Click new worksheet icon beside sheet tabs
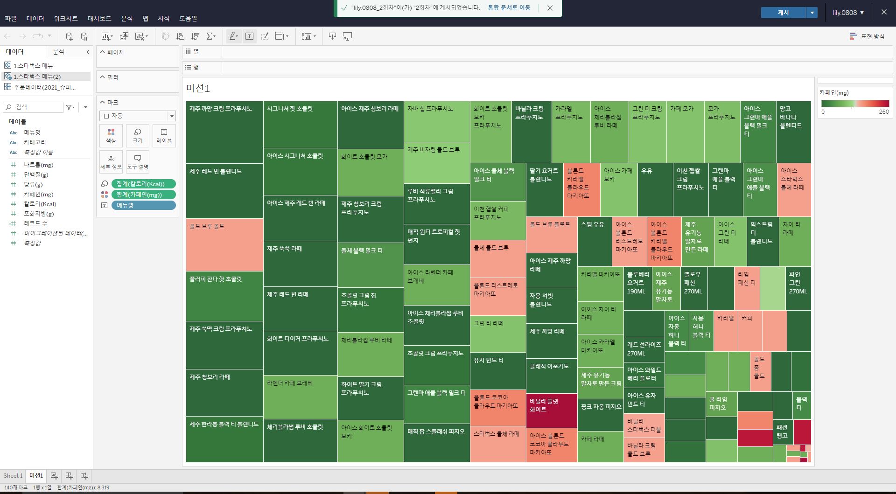896x494 pixels. coord(54,476)
